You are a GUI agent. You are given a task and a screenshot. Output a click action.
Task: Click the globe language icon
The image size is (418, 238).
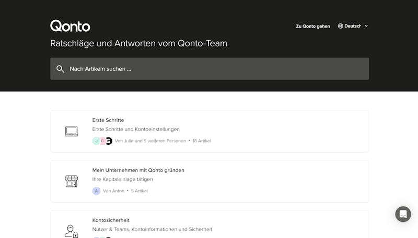(341, 26)
